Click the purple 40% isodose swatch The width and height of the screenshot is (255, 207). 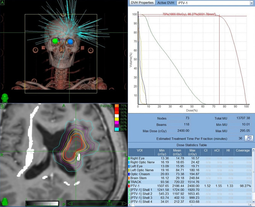click(x=117, y=126)
